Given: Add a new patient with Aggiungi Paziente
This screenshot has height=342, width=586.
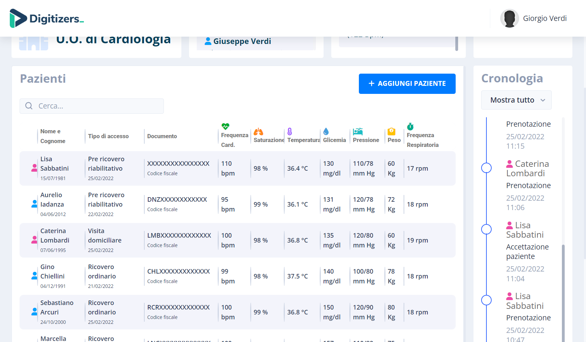Looking at the screenshot, I should coord(407,84).
